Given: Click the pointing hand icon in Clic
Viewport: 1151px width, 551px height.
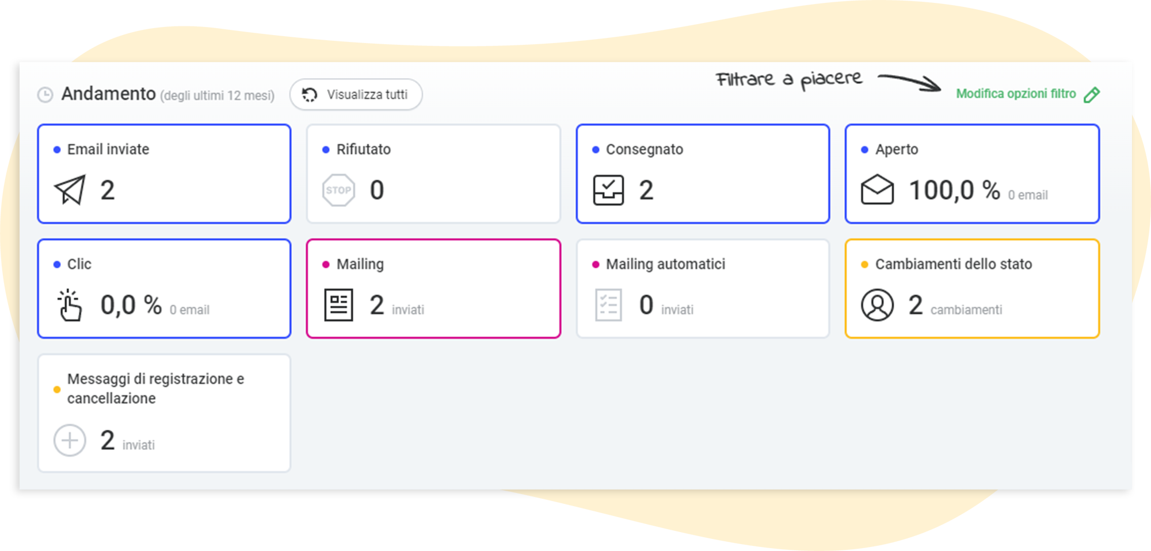Looking at the screenshot, I should coord(70,305).
